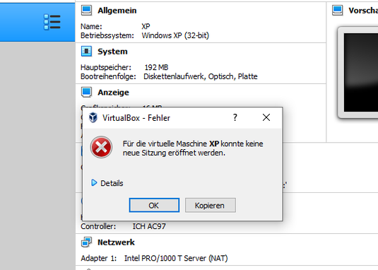Open the Anzeige section heading
This screenshot has height=270, width=378.
coord(113,93)
